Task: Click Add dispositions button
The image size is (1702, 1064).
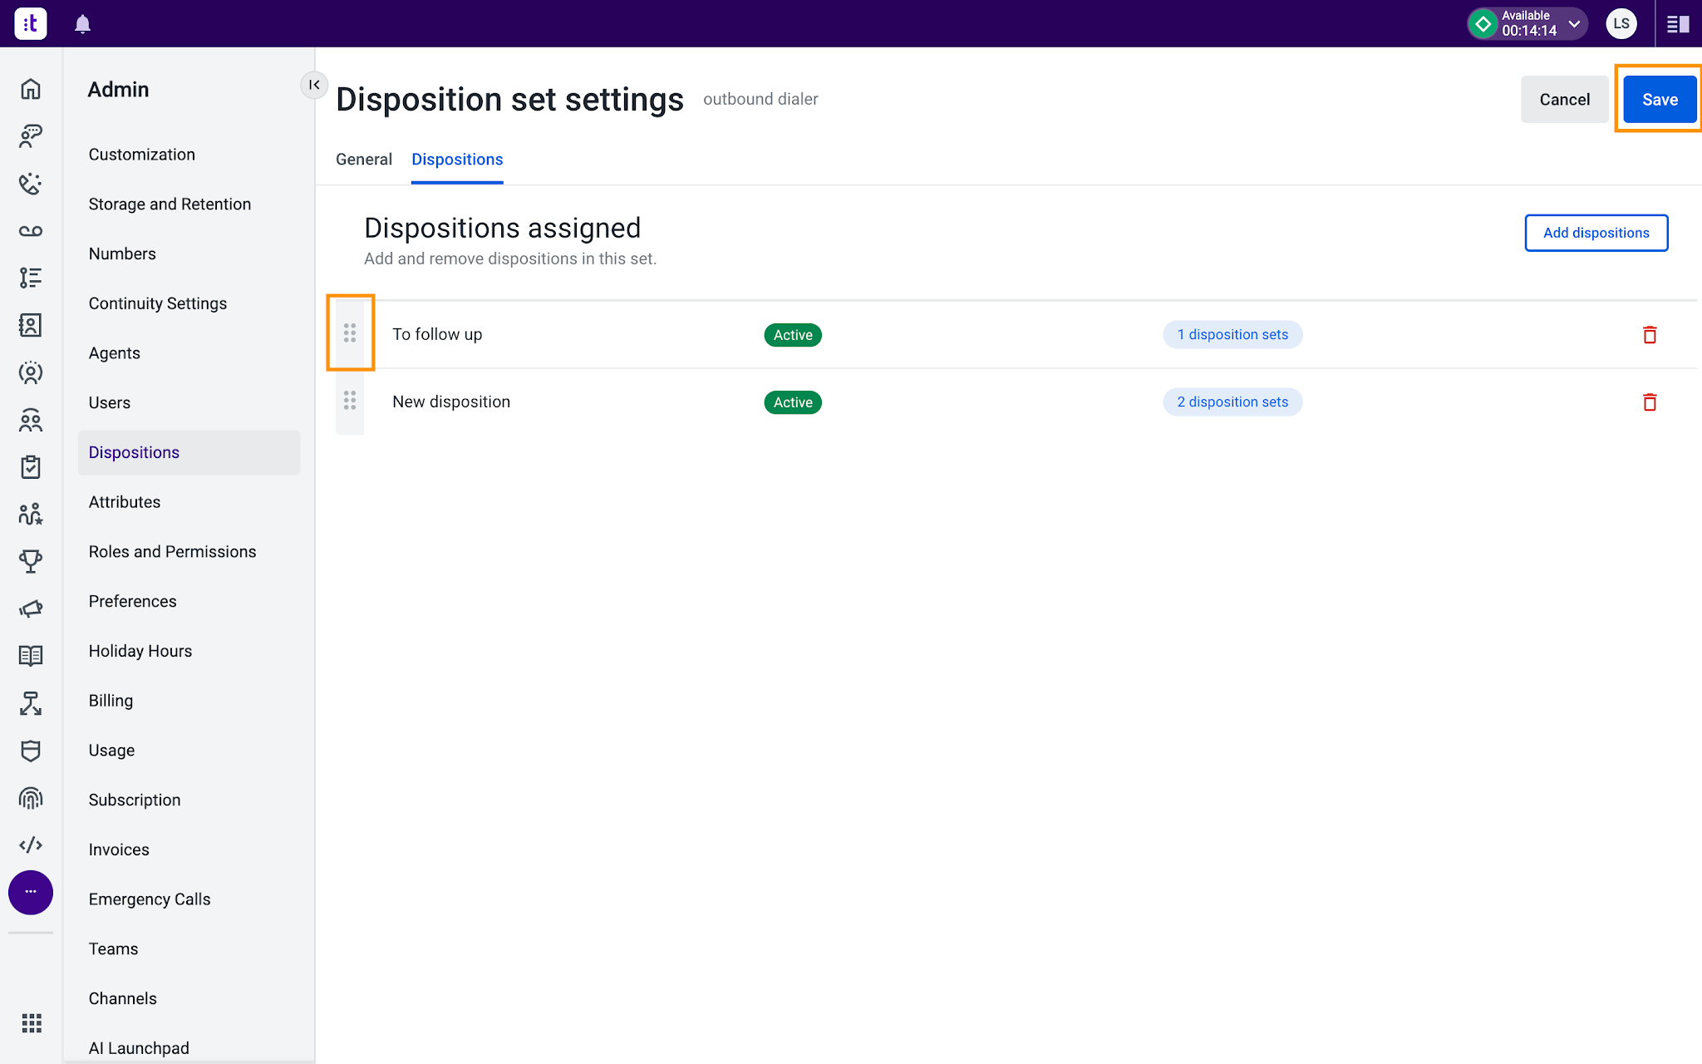Action: click(1596, 233)
